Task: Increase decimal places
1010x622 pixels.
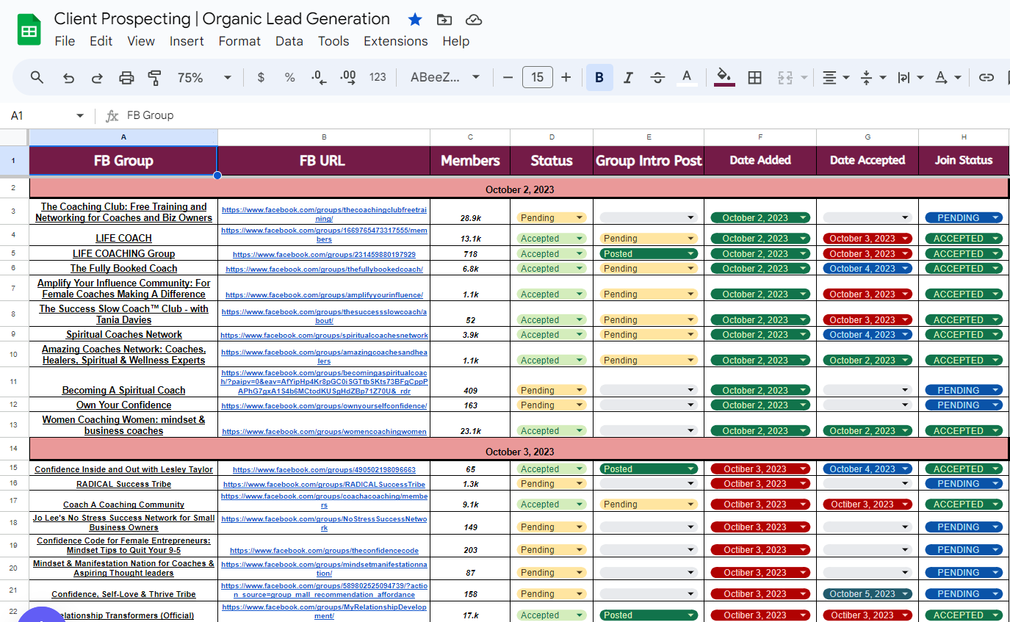Action: [348, 77]
